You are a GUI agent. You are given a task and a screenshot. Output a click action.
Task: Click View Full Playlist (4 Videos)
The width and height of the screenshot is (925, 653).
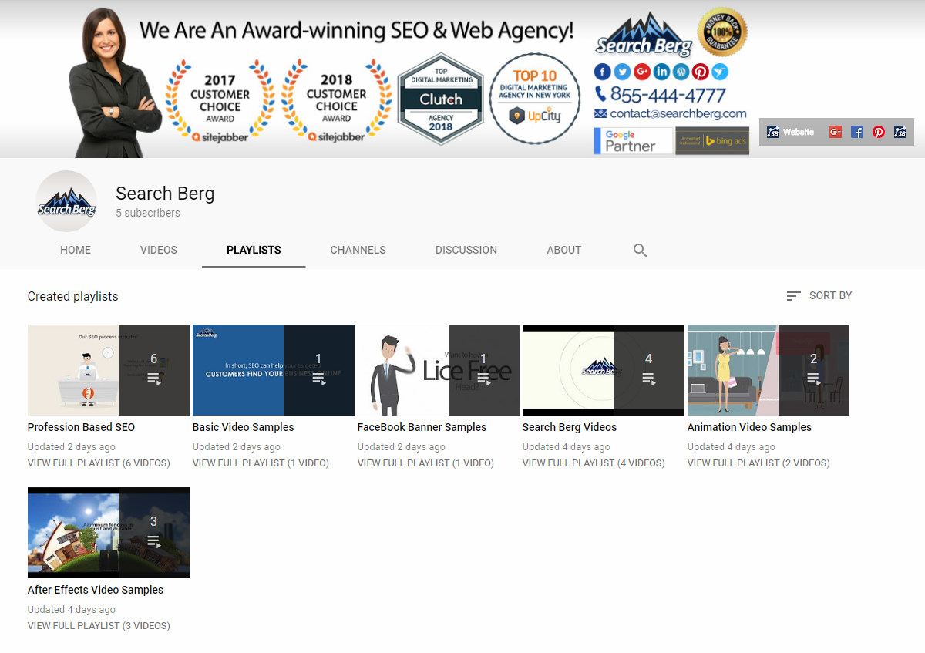pos(594,463)
